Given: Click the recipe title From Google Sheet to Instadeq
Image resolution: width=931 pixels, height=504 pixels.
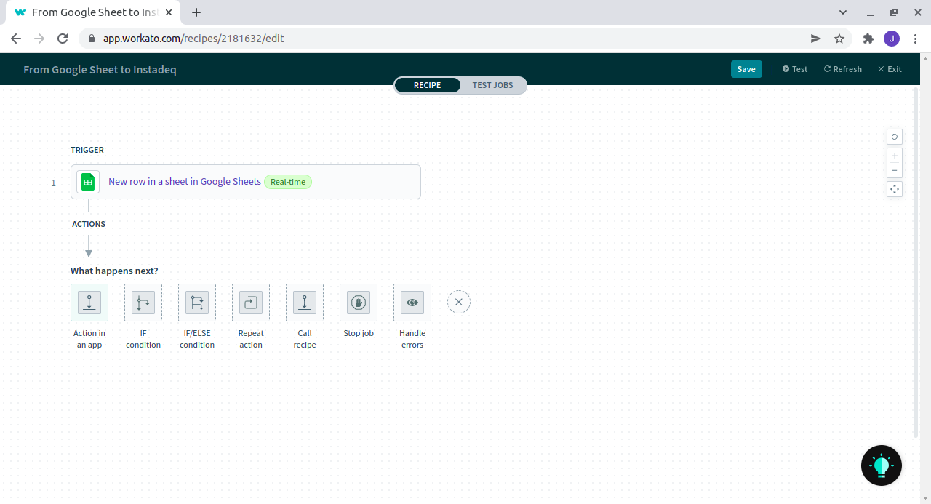Looking at the screenshot, I should (100, 70).
